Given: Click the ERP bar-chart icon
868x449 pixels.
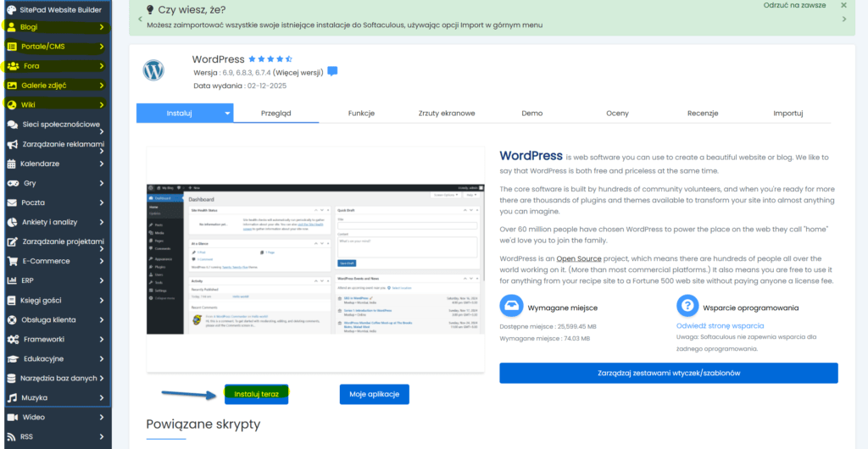Looking at the screenshot, I should pos(12,280).
